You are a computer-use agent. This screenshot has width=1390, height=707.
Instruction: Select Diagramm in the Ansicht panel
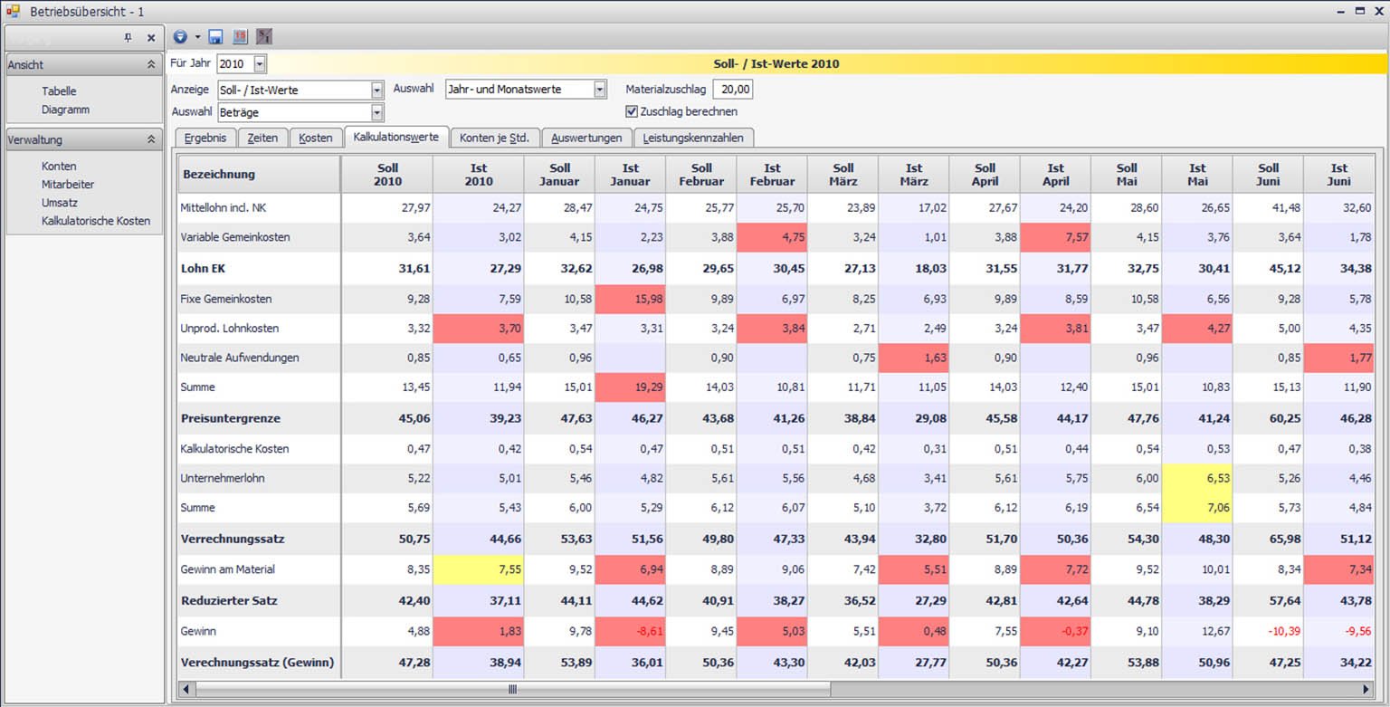65,110
